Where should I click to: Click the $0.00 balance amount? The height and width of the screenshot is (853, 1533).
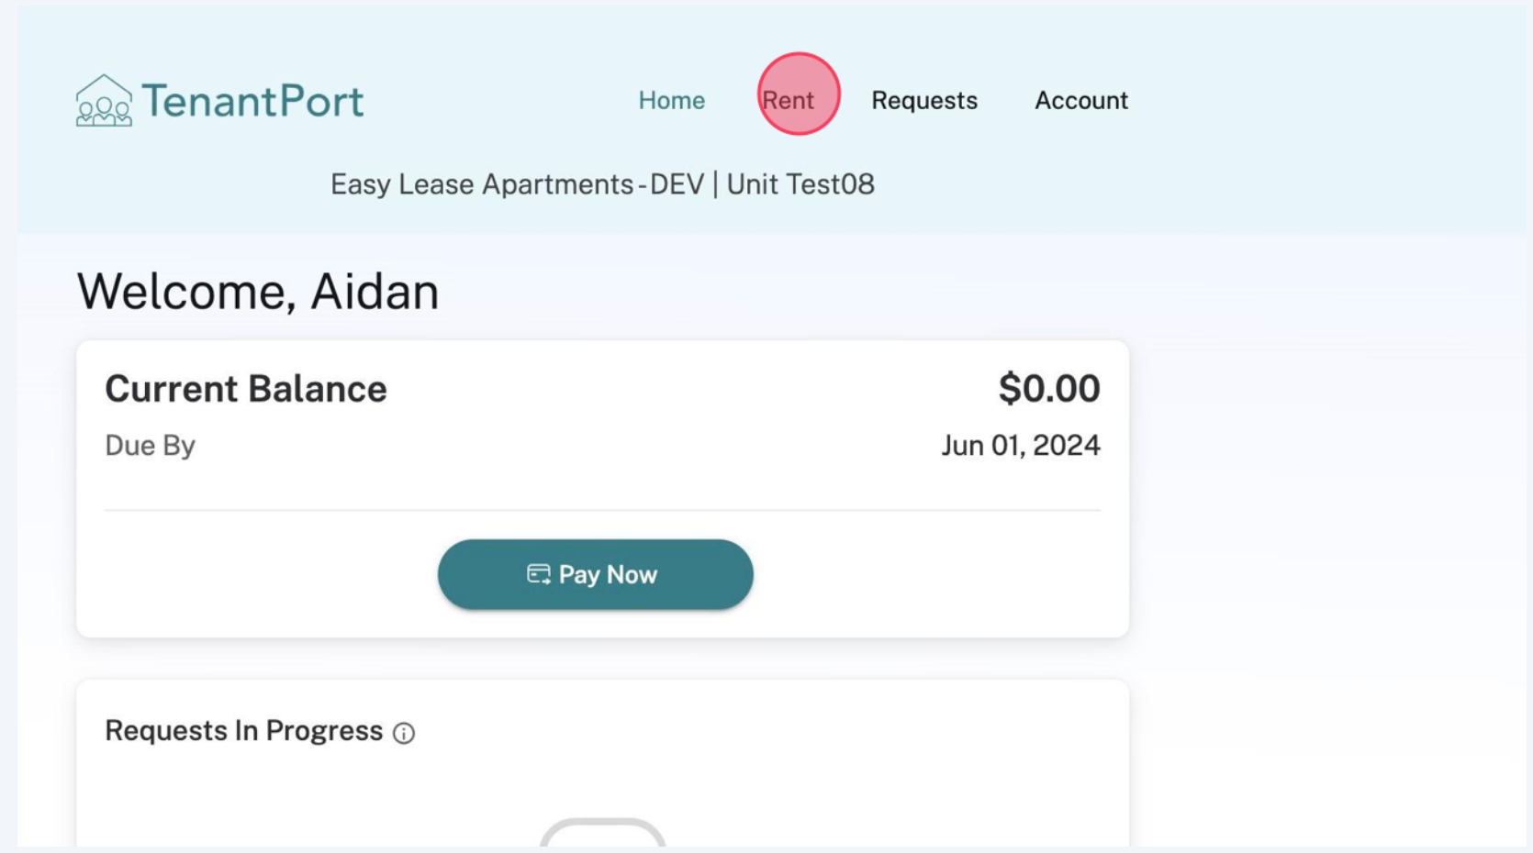coord(1049,389)
